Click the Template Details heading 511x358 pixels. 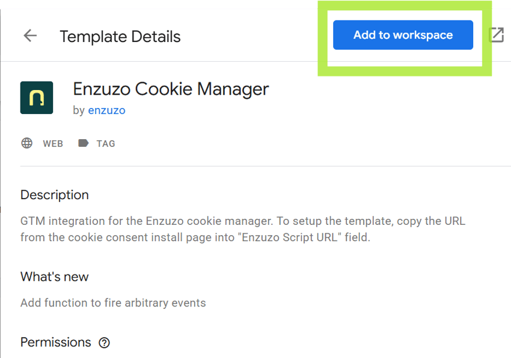click(x=120, y=37)
